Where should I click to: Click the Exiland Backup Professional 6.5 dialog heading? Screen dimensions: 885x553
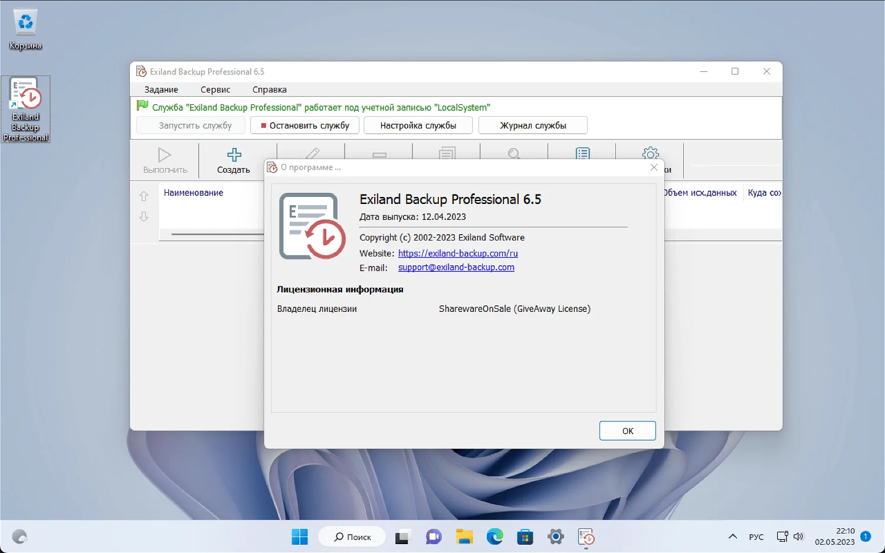click(x=450, y=199)
